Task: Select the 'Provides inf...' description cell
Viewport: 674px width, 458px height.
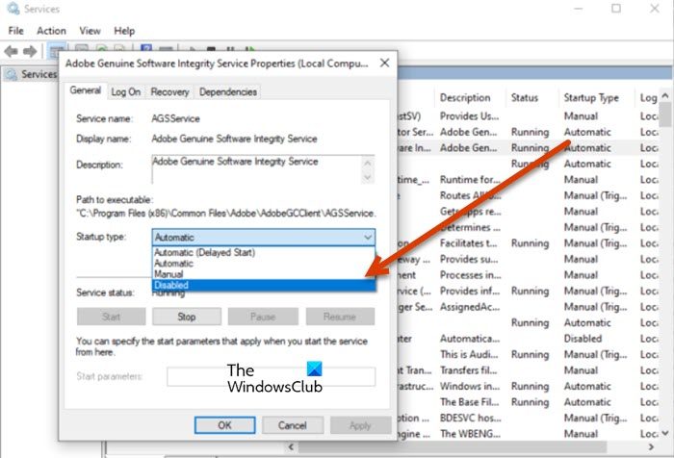Action: [470, 291]
